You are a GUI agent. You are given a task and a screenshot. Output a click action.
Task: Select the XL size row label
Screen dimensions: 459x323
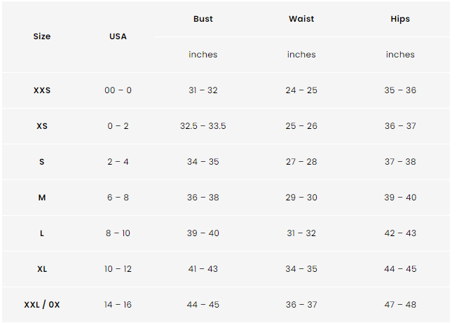coord(42,269)
